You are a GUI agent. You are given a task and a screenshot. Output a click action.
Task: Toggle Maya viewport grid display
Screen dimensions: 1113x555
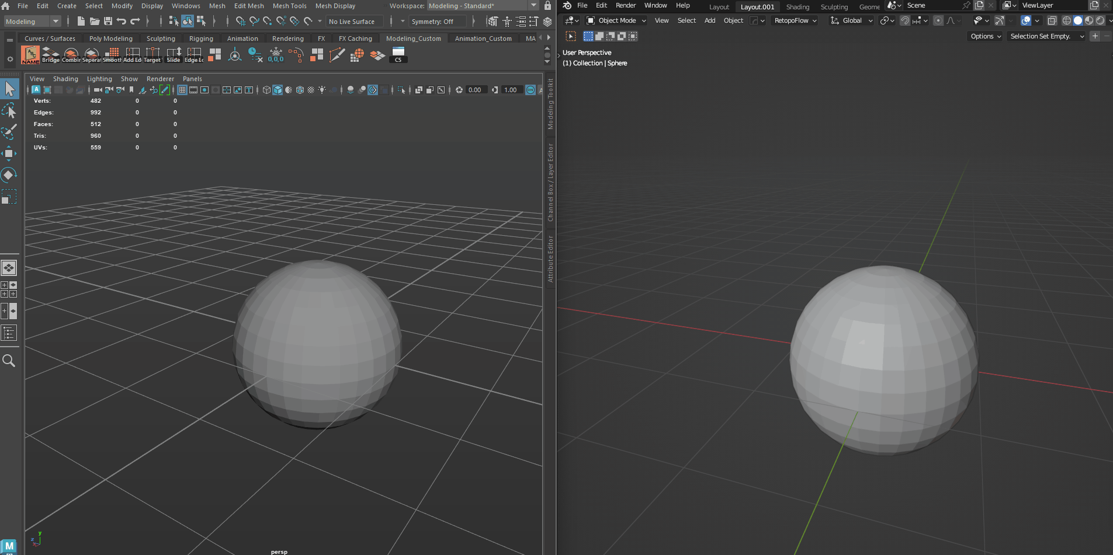click(x=182, y=90)
